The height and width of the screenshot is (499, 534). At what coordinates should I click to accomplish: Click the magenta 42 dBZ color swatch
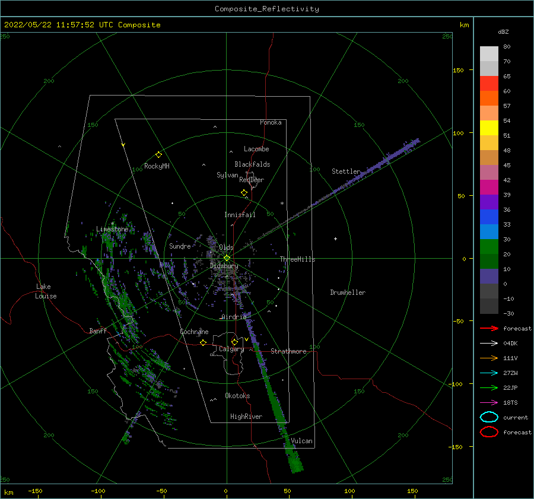pyautogui.click(x=489, y=187)
